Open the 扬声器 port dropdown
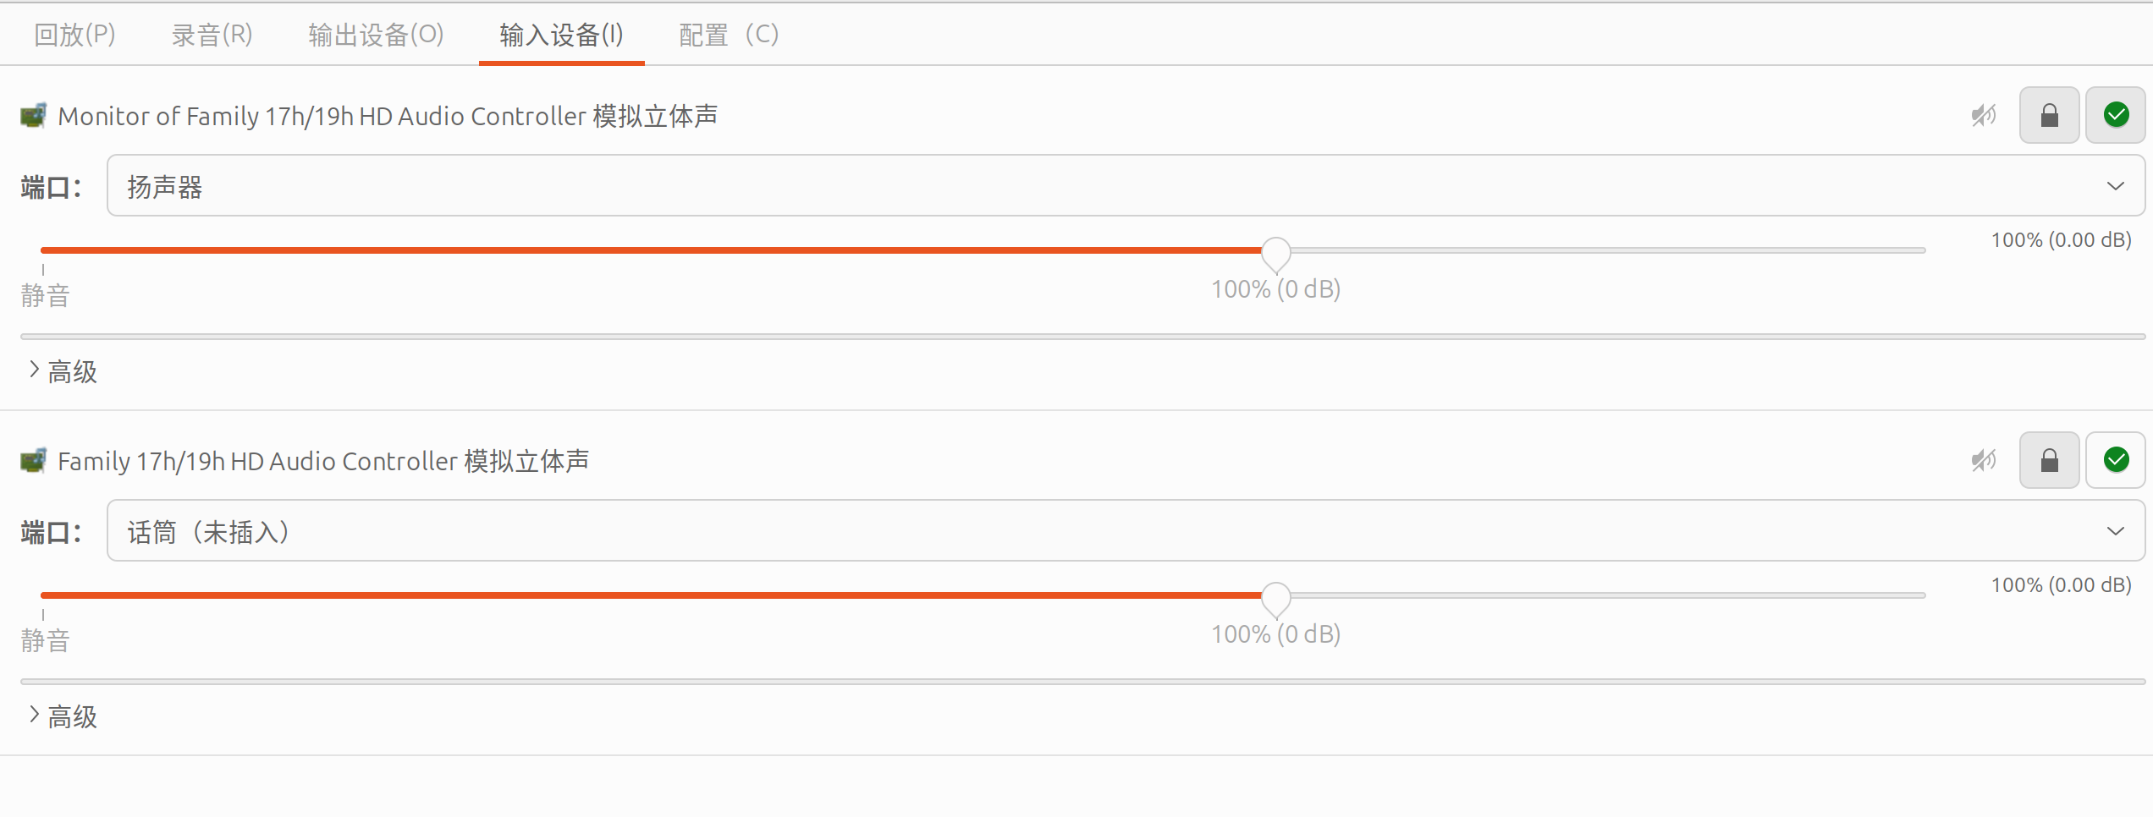This screenshot has width=2153, height=817. 1126,185
